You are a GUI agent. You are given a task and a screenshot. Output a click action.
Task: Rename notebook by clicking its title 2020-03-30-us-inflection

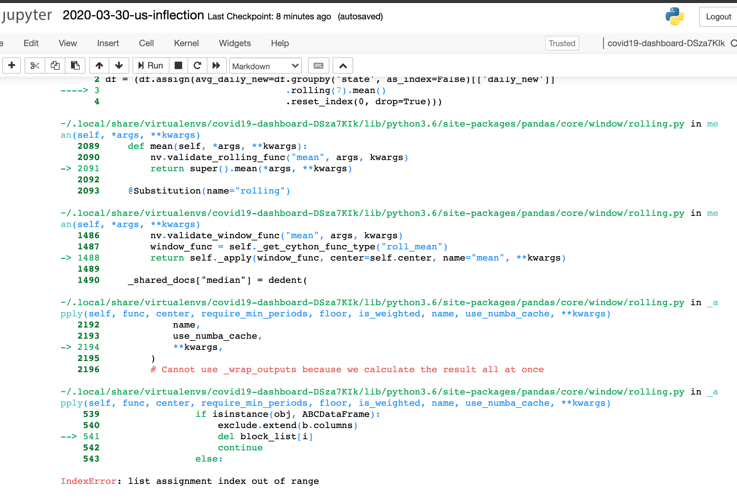(x=133, y=16)
